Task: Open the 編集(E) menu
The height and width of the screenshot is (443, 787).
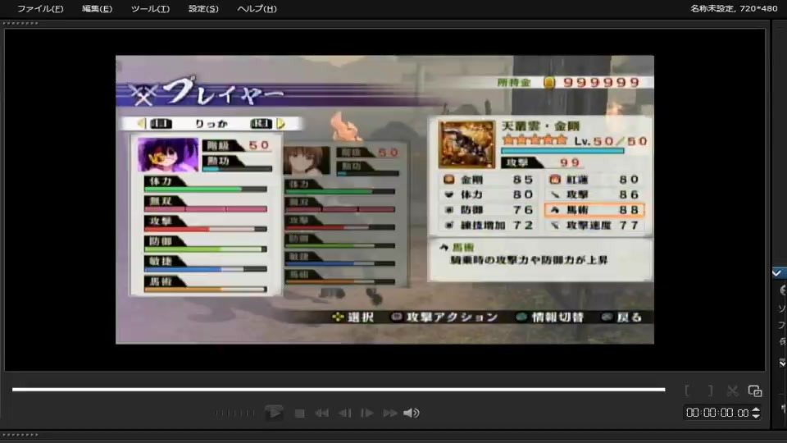Action: tap(97, 8)
